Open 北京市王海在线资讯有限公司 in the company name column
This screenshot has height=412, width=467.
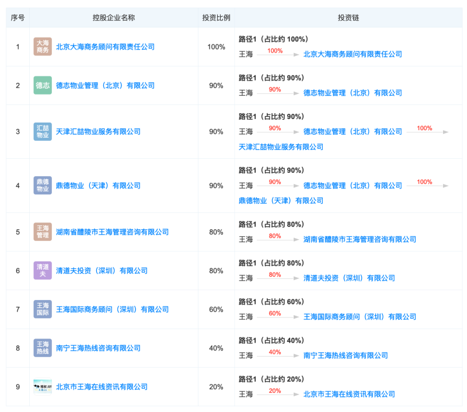pos(102,387)
